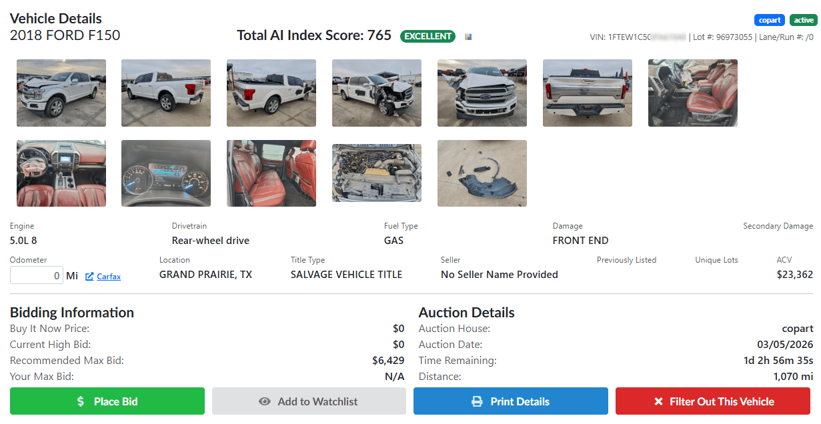This screenshot has height=424, width=821.
Task: Click the blue copart badge
Action: click(770, 20)
